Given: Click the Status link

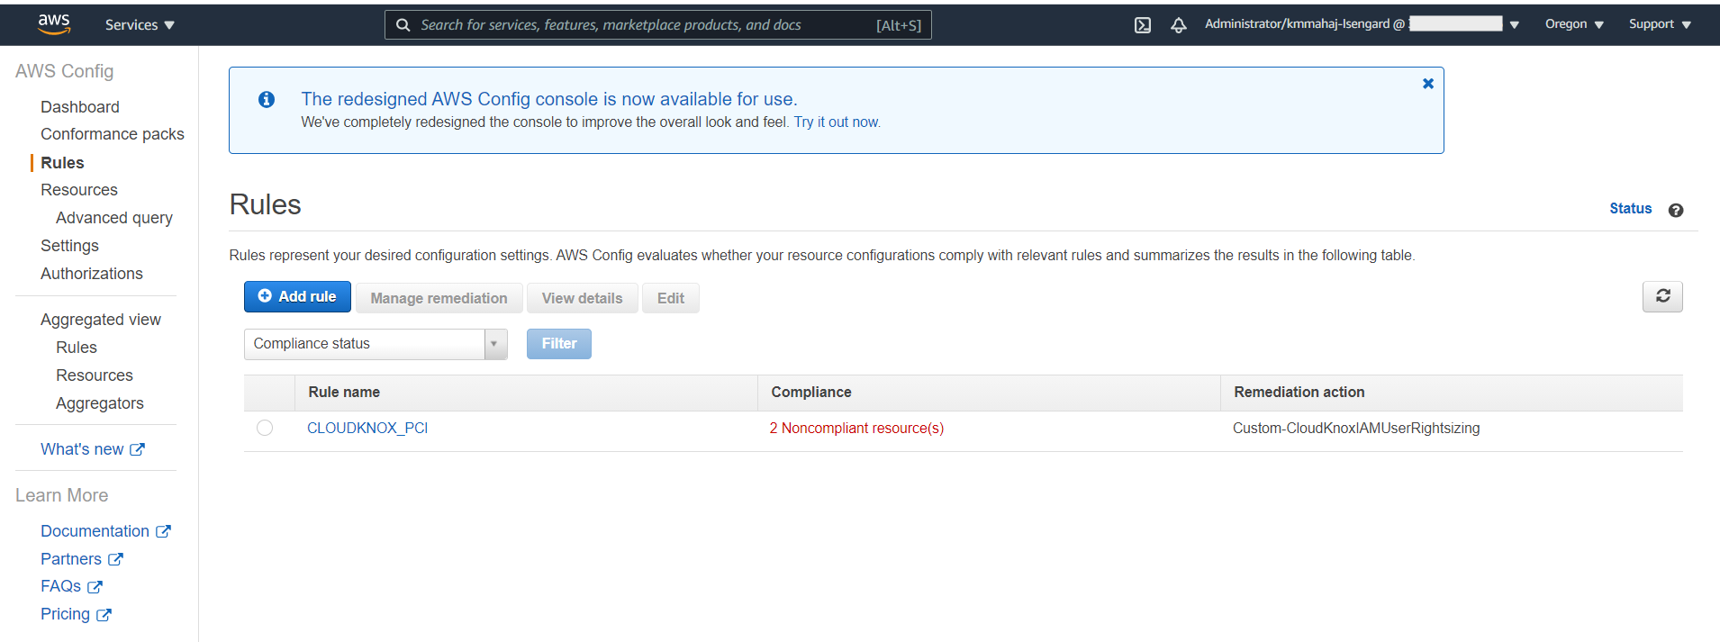Looking at the screenshot, I should [x=1630, y=209].
